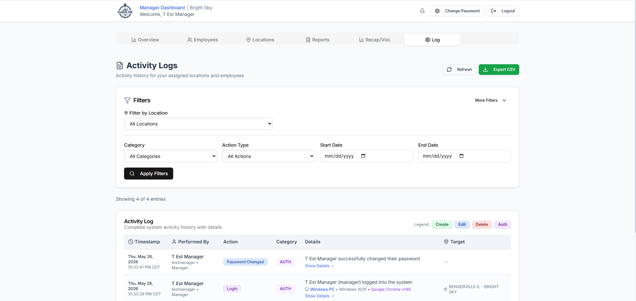Click the pin icon beside BENSENVILLE IL
The width and height of the screenshot is (636, 301).
tap(446, 289)
